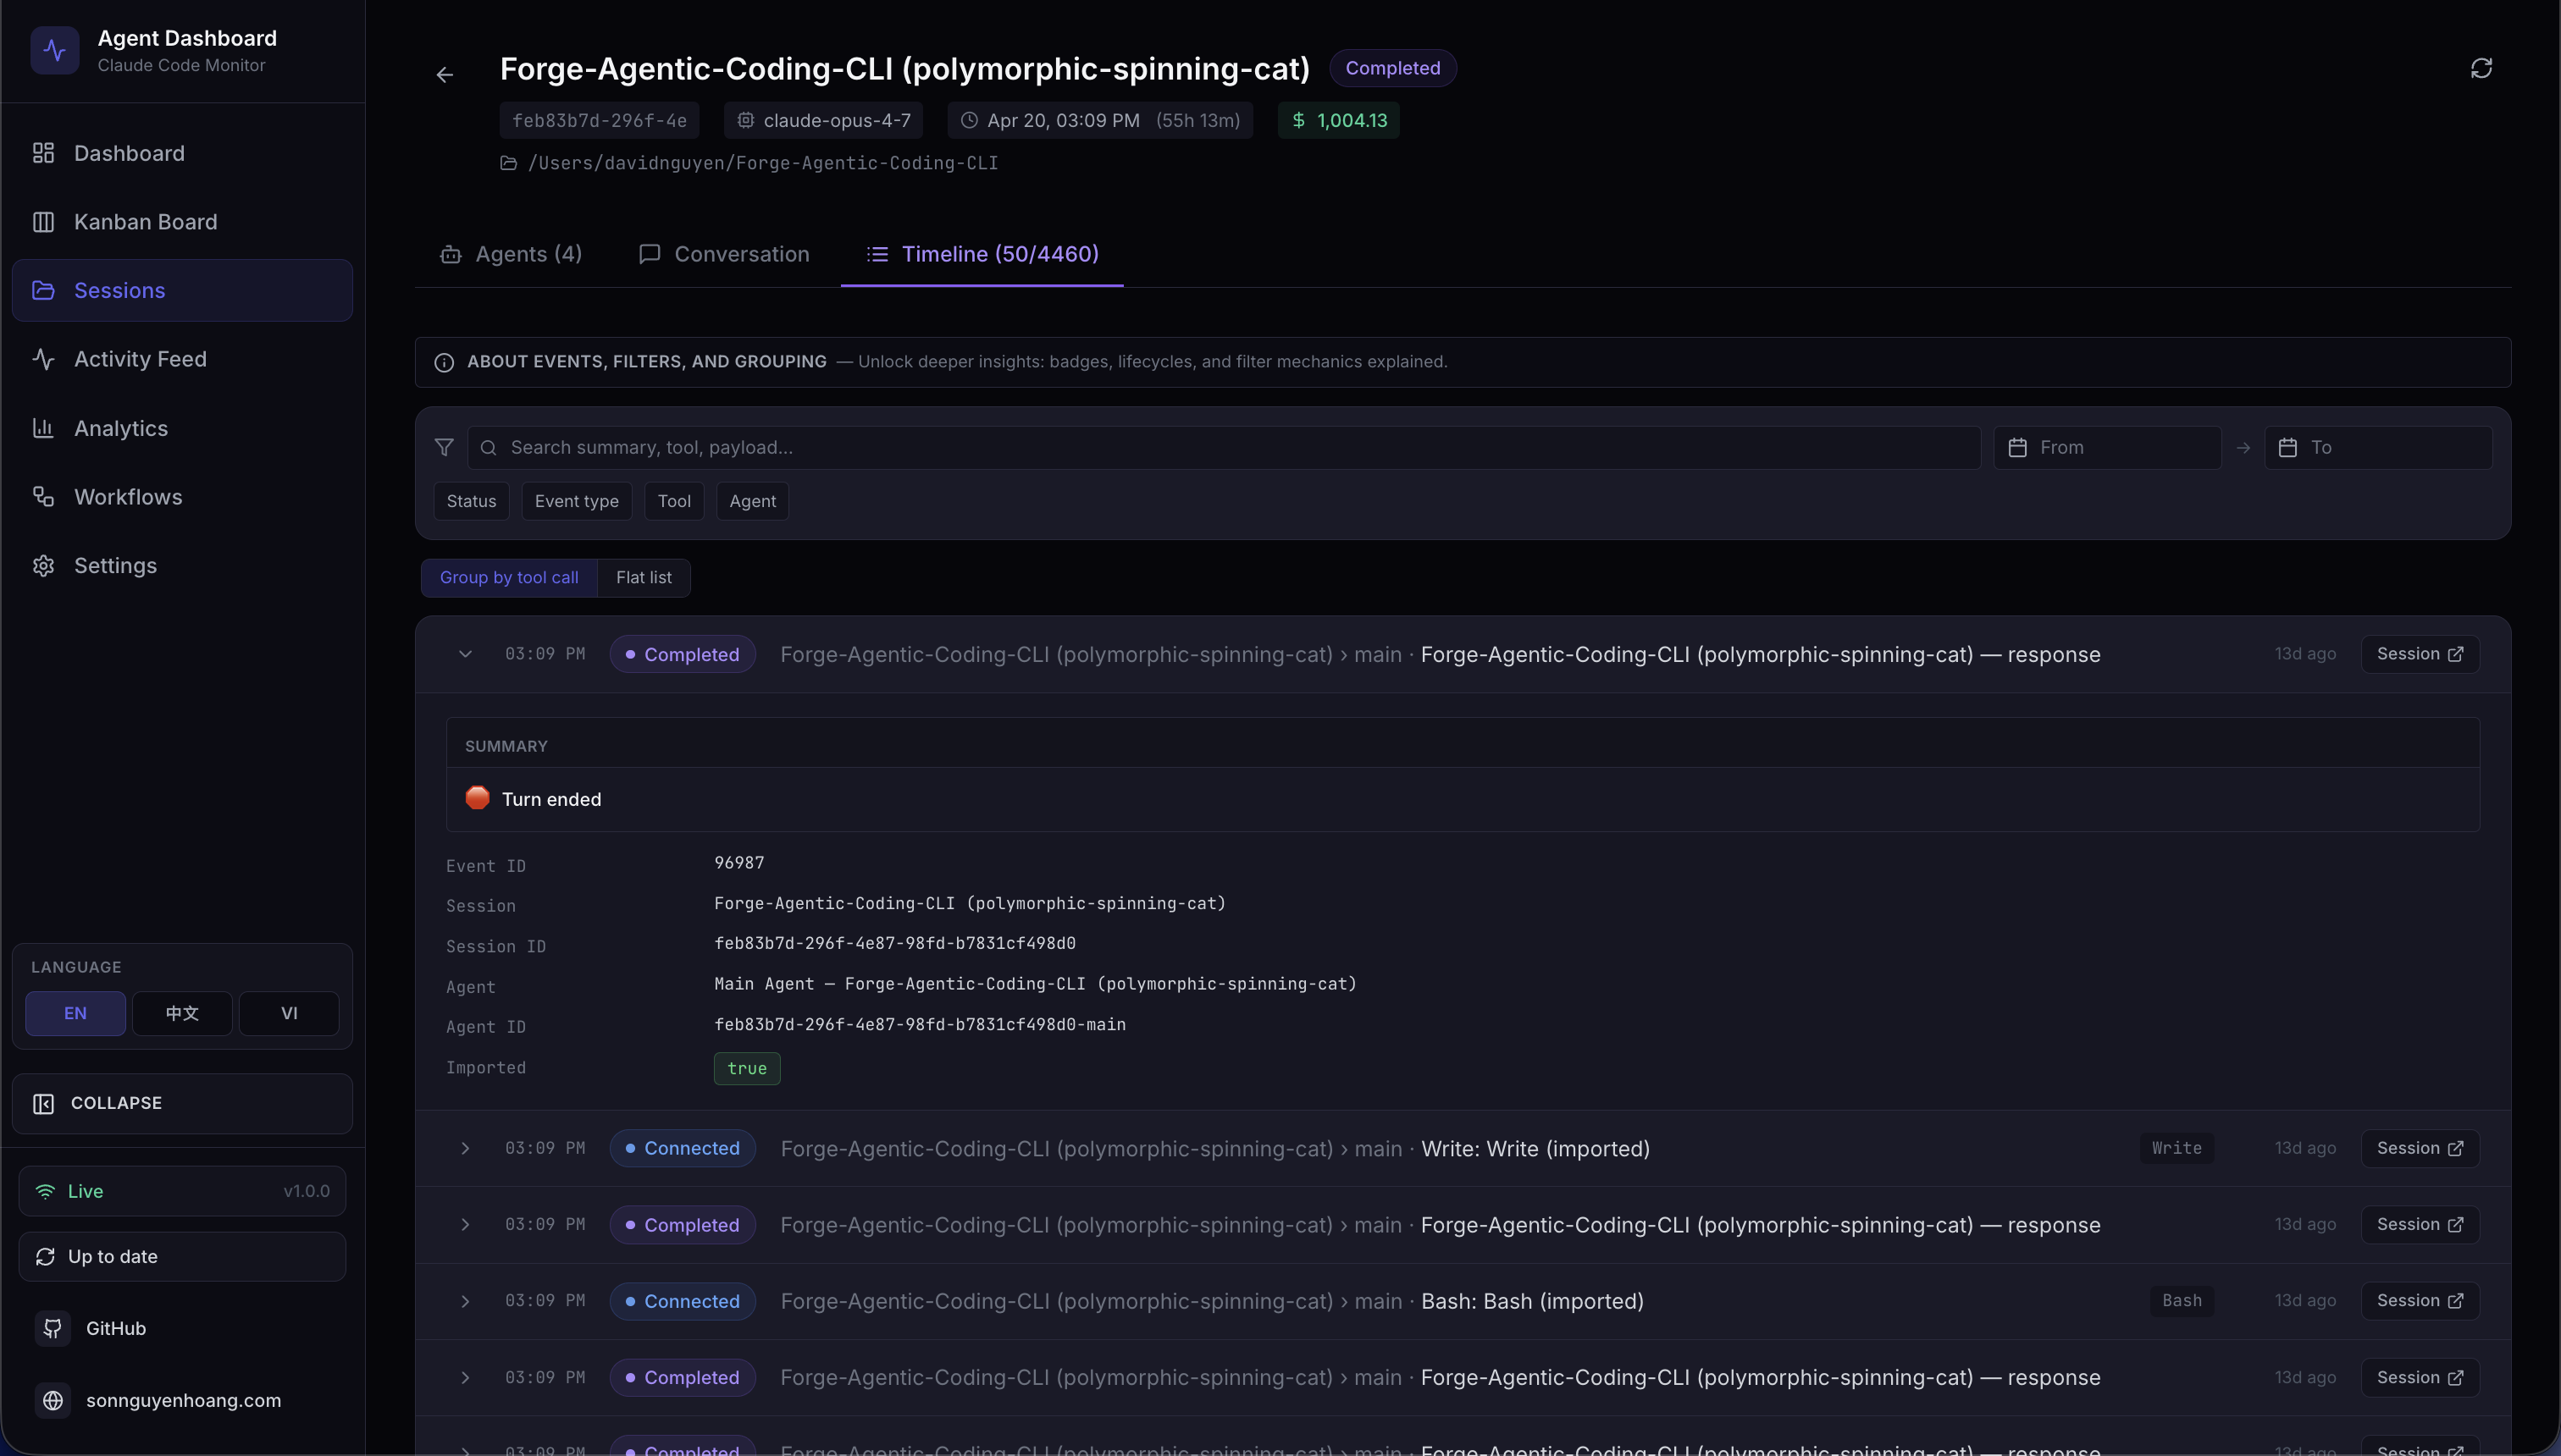Viewport: 2561px width, 1456px height.
Task: Open the sonnguyenhoang.com link
Action: pyautogui.click(x=183, y=1400)
